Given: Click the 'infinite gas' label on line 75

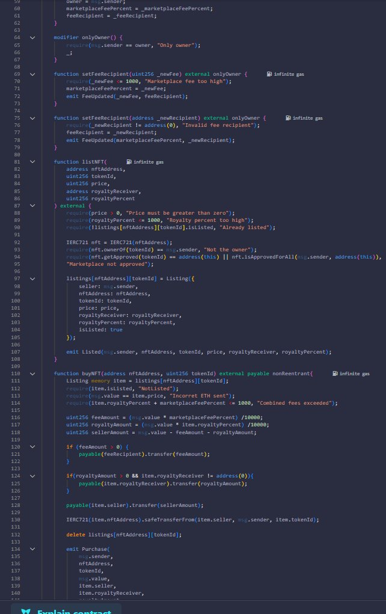Looking at the screenshot, I should pyautogui.click(x=308, y=118).
